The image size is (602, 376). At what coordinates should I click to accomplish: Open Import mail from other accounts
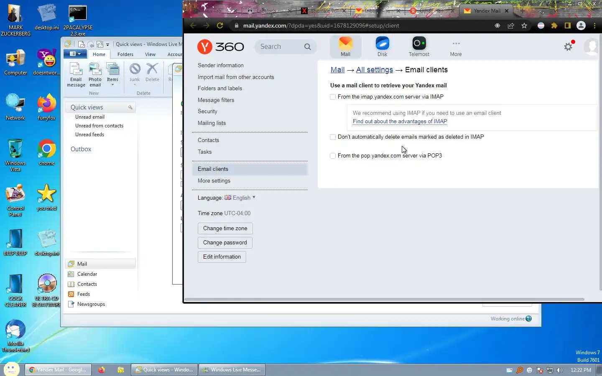(x=236, y=77)
